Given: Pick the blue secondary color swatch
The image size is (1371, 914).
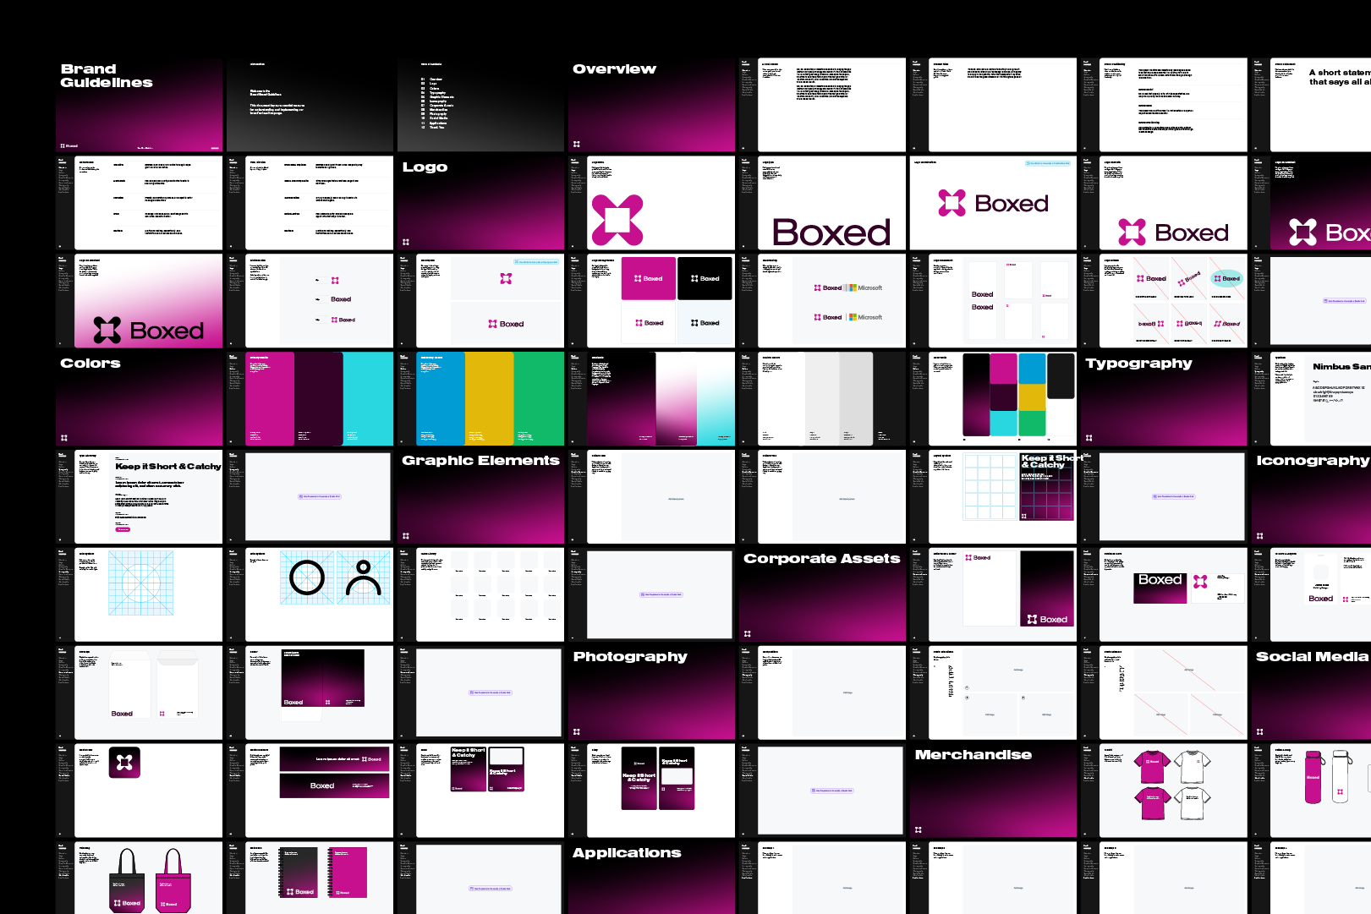Looking at the screenshot, I should (x=441, y=399).
